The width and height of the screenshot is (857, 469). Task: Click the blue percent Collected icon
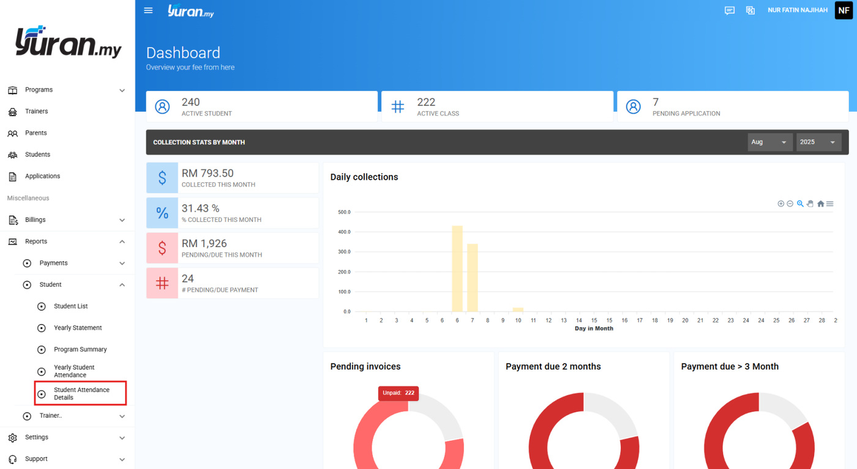click(x=162, y=213)
